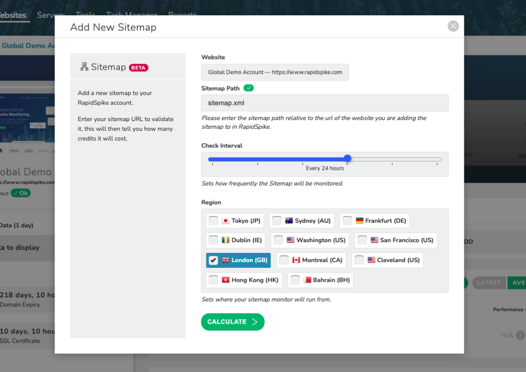Click the Australia flag next to Sydney
Image resolution: width=526 pixels, height=372 pixels.
click(289, 221)
